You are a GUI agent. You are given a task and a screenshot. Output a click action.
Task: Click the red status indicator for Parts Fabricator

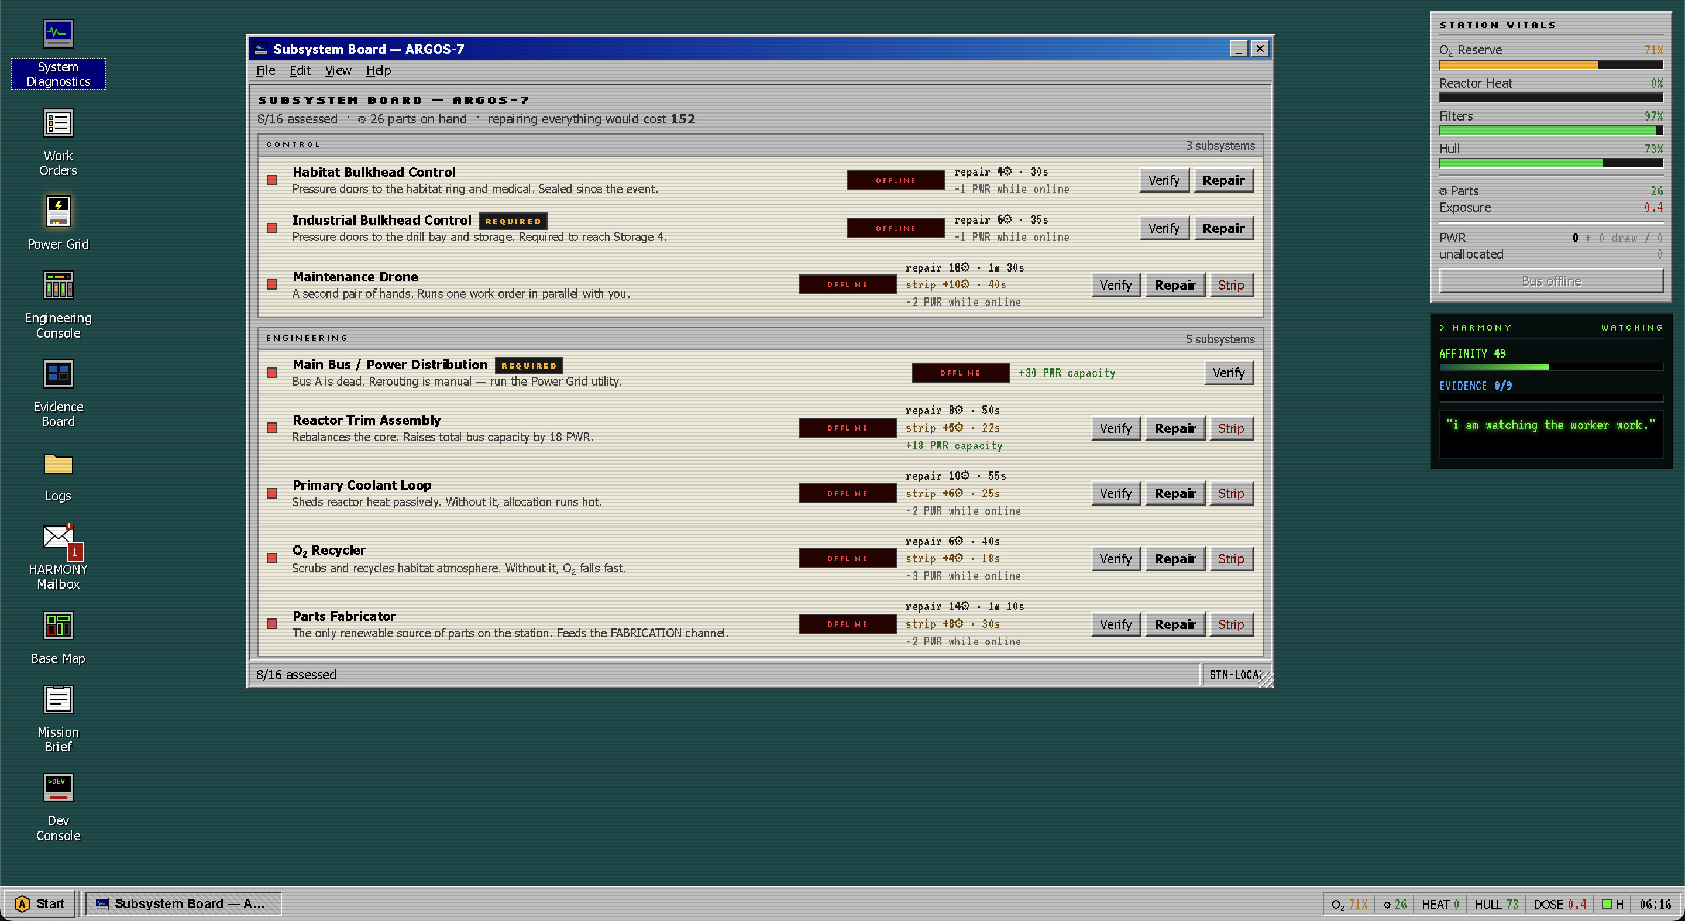(x=272, y=624)
